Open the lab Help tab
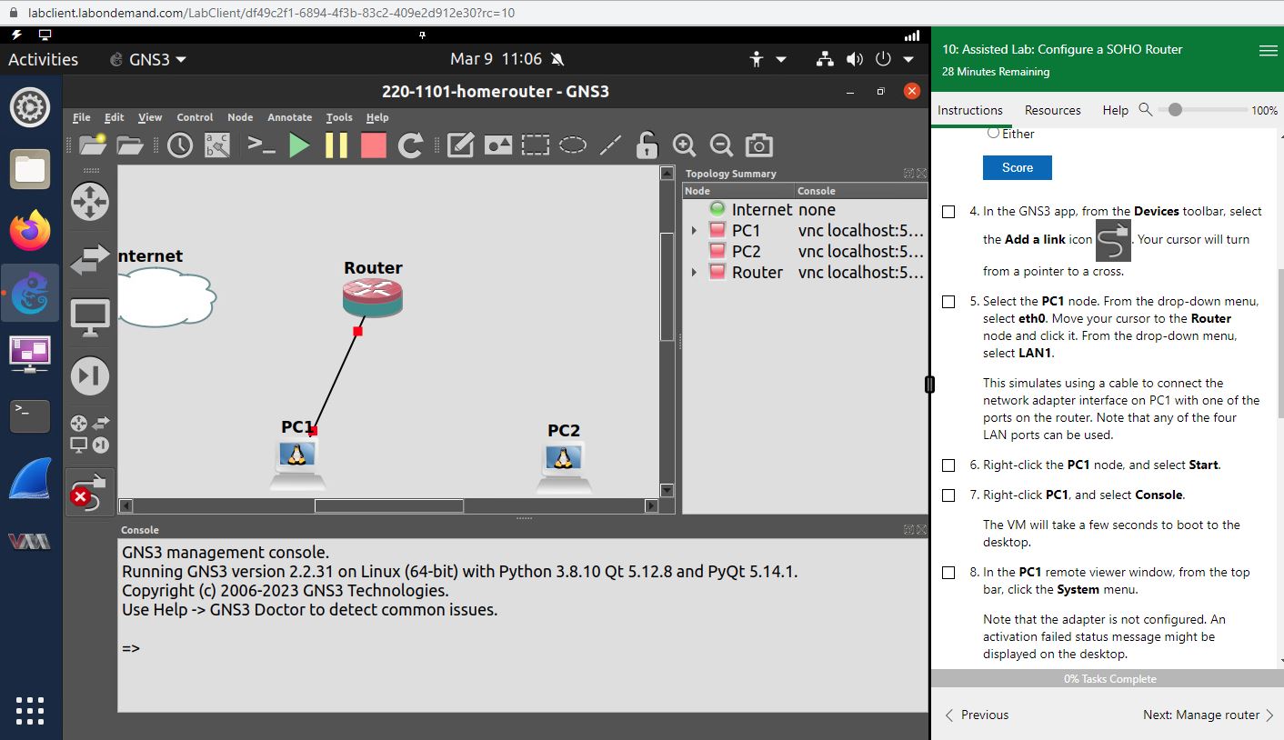Screen dimensions: 1284x740 click(1115, 110)
